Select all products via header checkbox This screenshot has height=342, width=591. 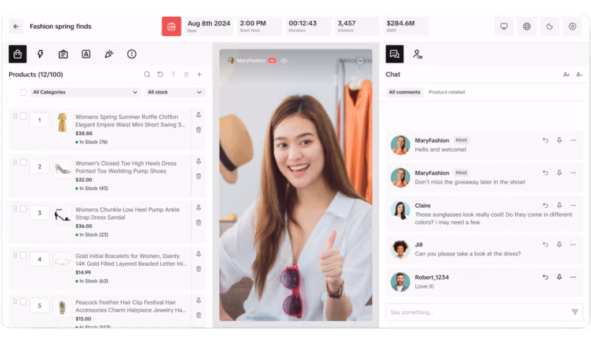click(x=23, y=92)
